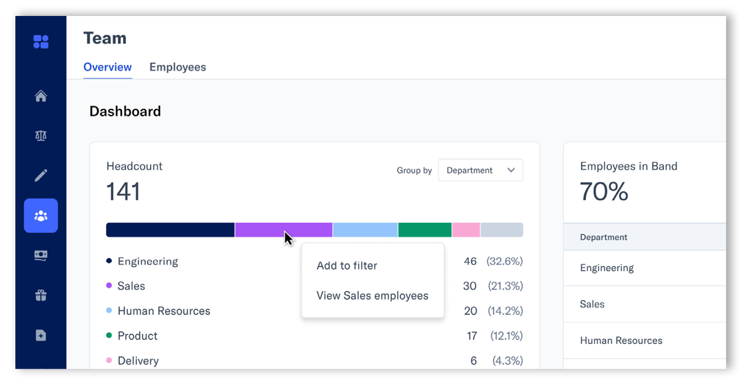Open the app logo grid icon
The height and width of the screenshot is (389, 746).
40,41
